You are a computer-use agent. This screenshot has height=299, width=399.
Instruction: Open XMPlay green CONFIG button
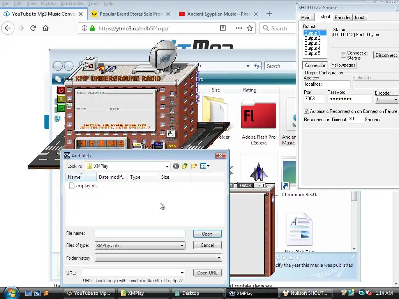click(61, 108)
